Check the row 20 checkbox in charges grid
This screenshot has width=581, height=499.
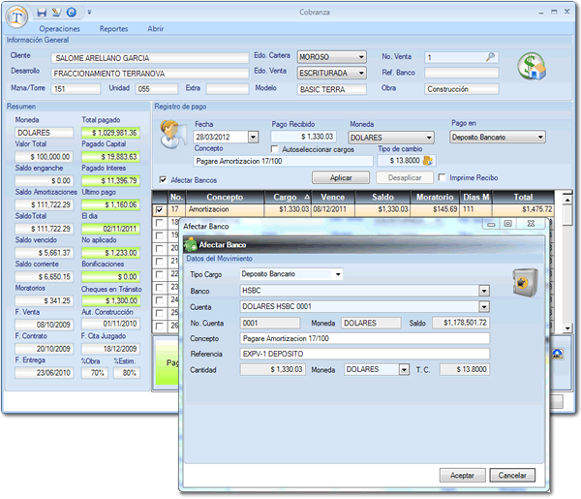tap(160, 248)
